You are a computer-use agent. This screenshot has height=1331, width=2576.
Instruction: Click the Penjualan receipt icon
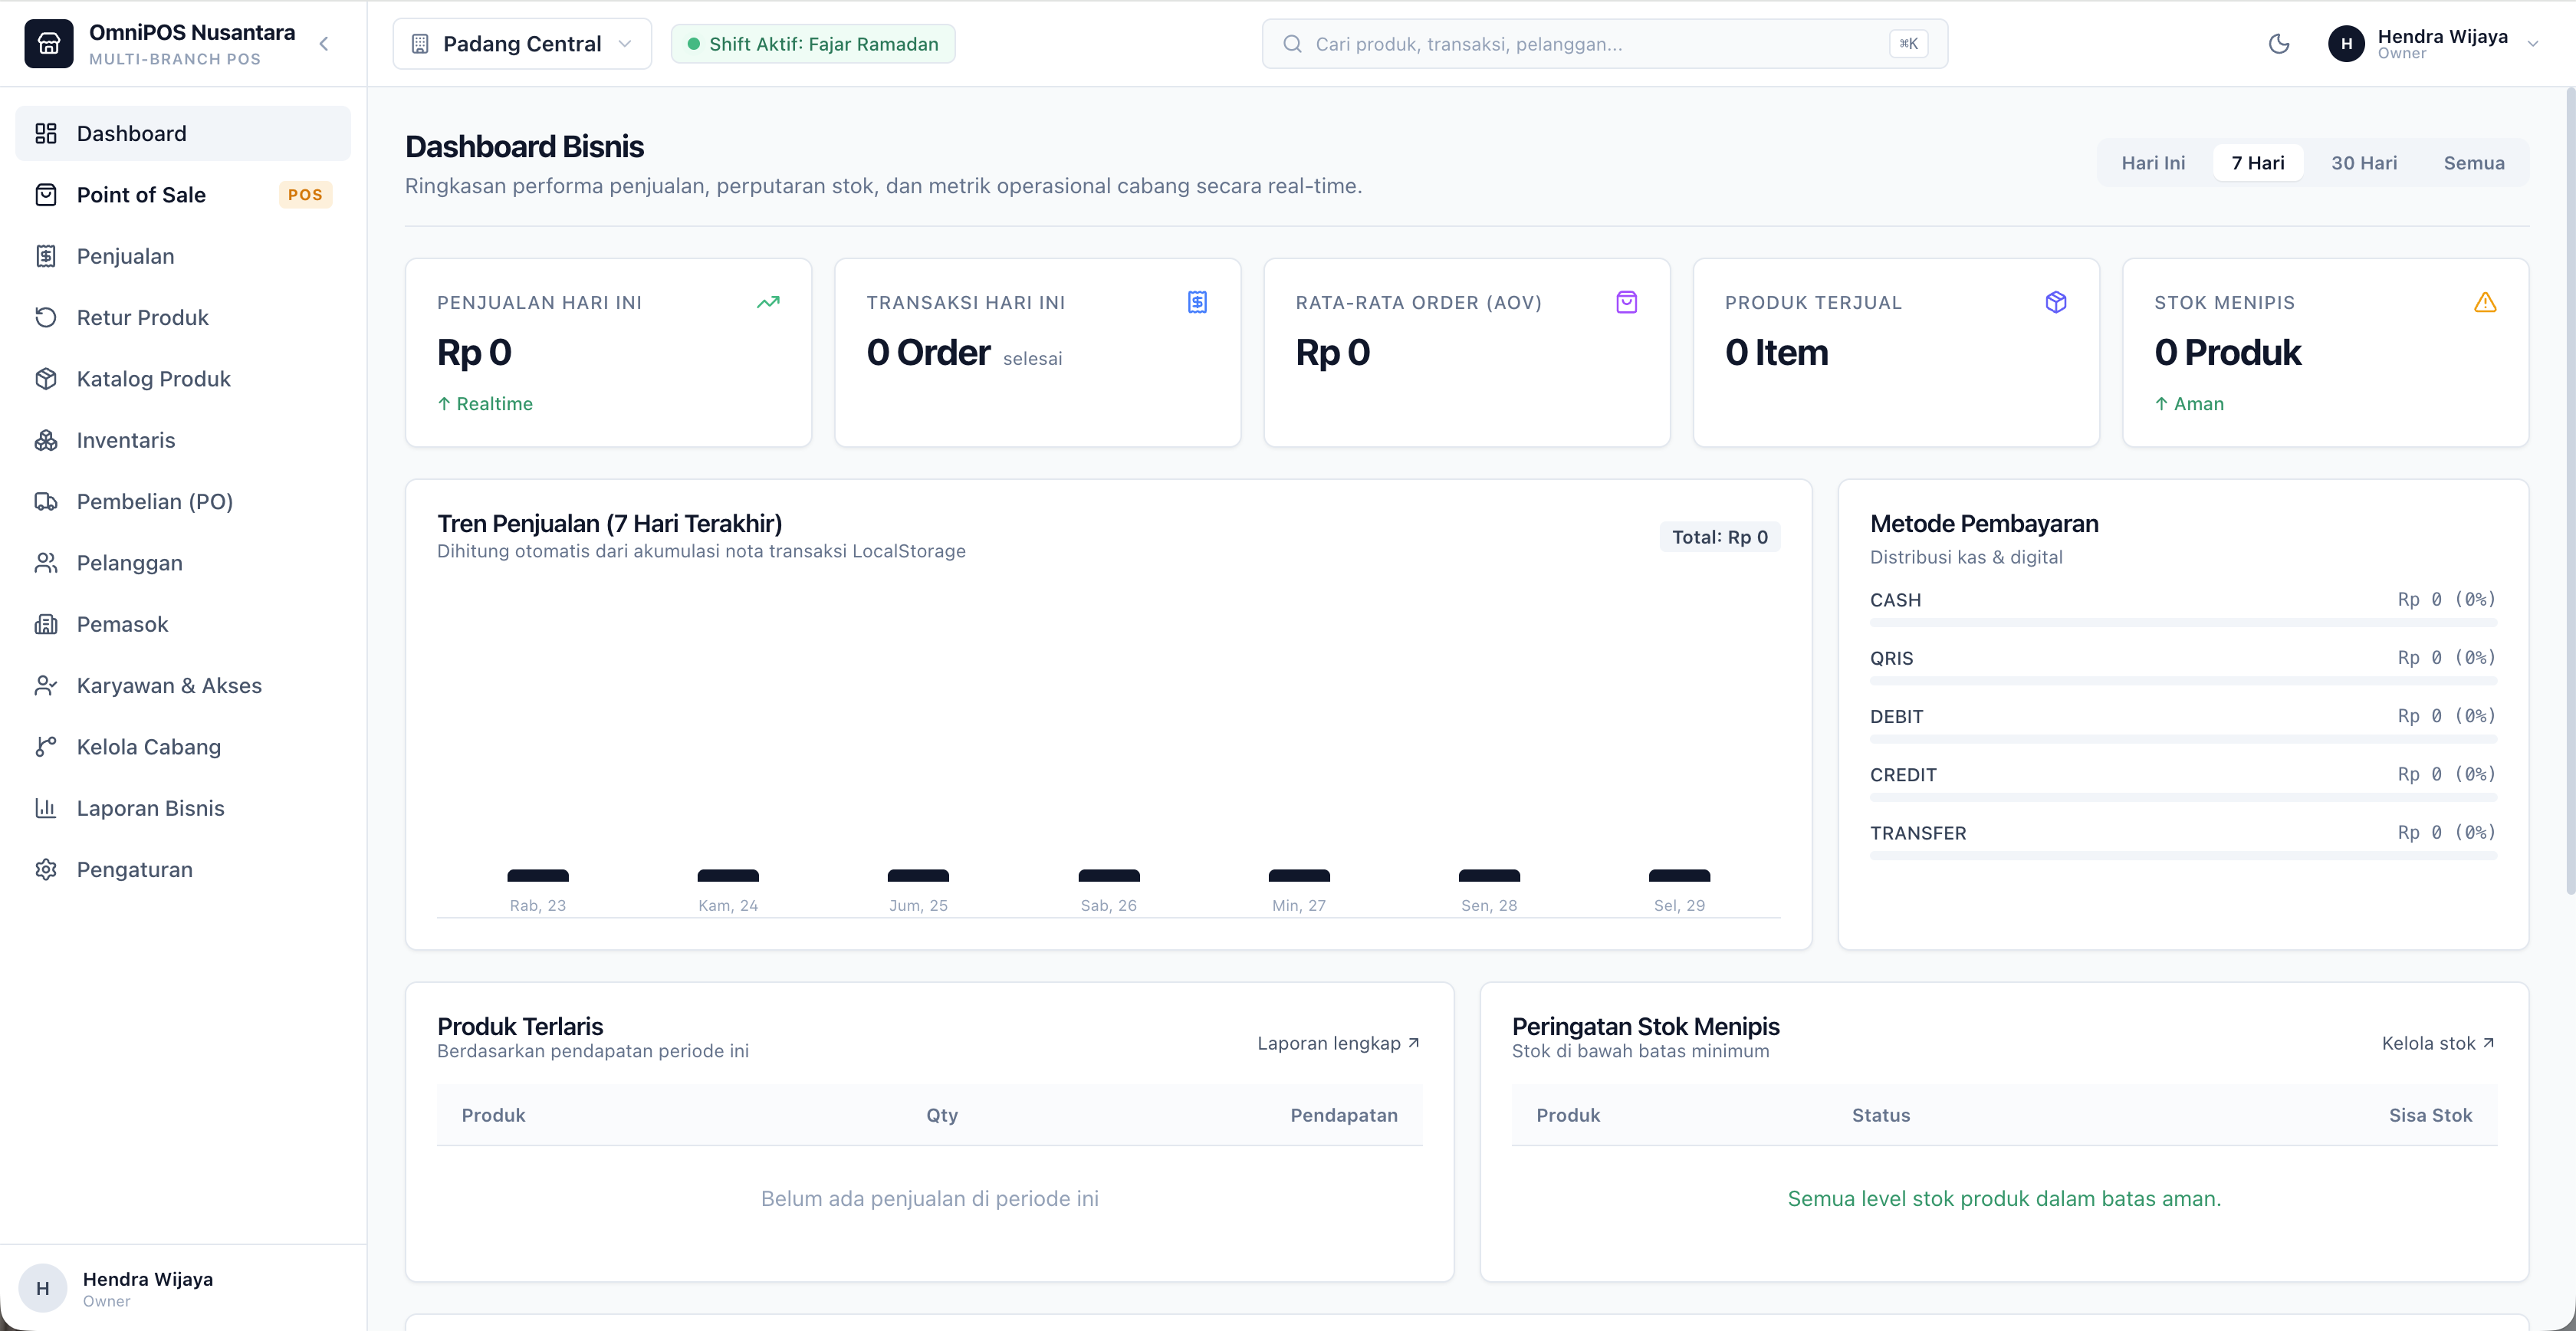[46, 256]
